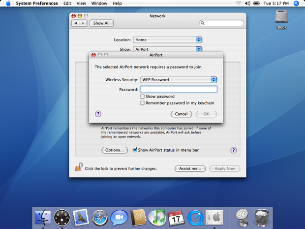Open the @ spring website icon in Dock
The height and width of the screenshot is (229, 305).
(x=242, y=218)
